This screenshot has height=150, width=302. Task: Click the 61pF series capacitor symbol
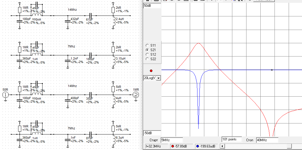click(x=91, y=16)
